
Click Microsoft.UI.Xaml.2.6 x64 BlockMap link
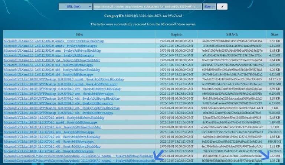click(52, 60)
